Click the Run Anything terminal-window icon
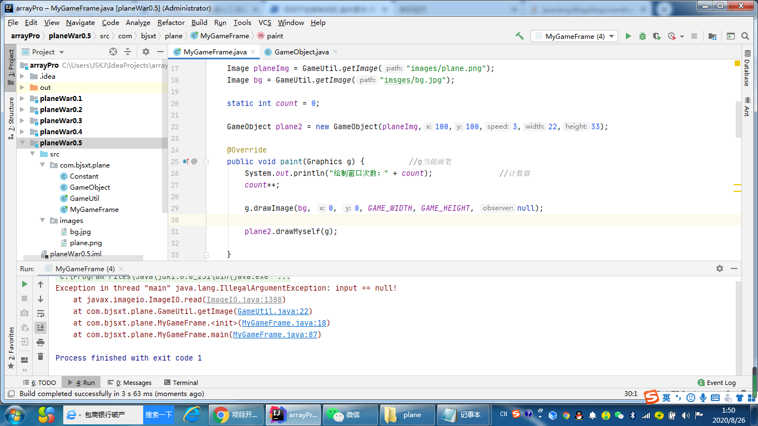The height and width of the screenshot is (426, 758). [731, 36]
